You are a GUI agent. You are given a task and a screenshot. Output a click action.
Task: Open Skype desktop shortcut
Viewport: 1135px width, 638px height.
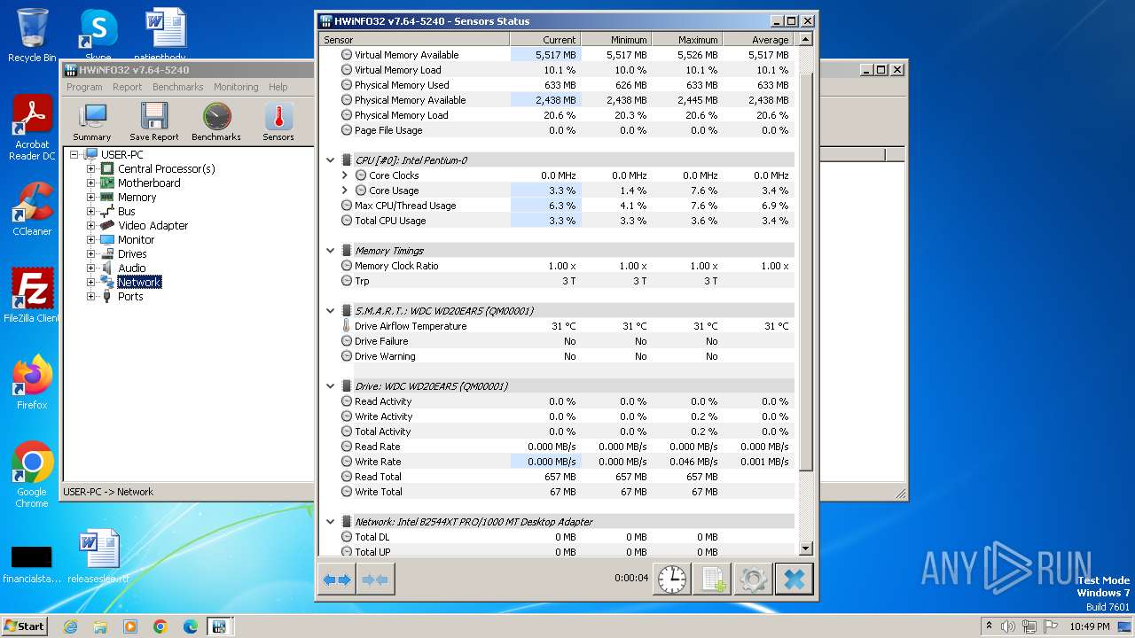(x=98, y=35)
